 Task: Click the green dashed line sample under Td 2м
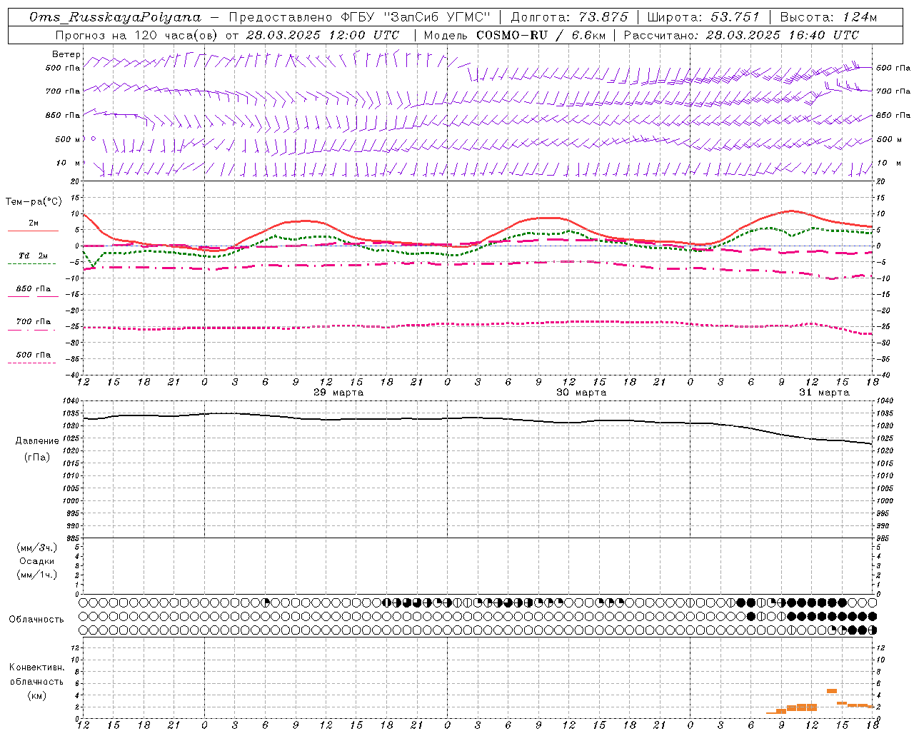point(33,263)
